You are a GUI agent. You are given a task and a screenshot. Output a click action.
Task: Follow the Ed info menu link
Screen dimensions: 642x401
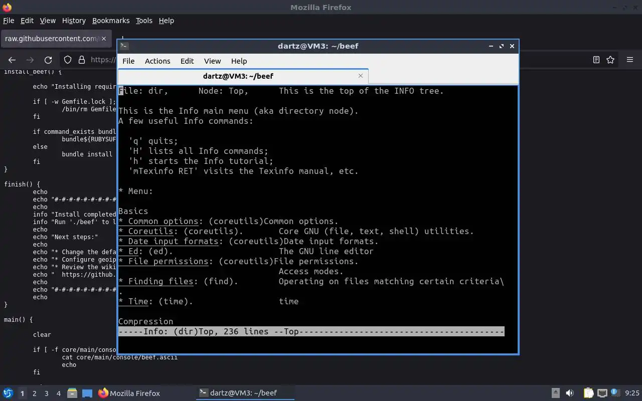click(x=133, y=251)
